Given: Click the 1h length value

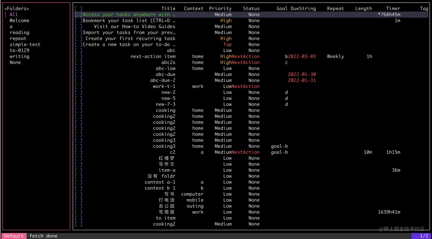Looking at the screenshot, I should (369, 56).
